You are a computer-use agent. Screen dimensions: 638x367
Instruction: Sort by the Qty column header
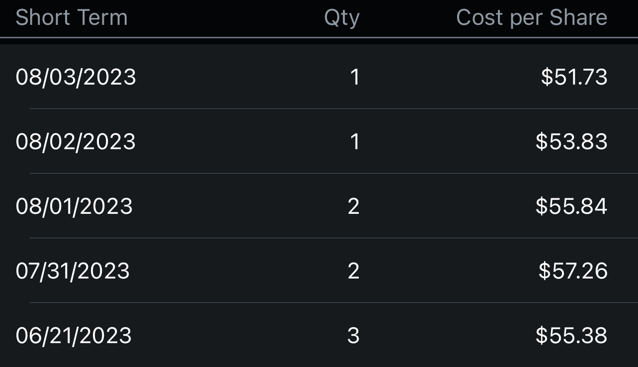click(342, 18)
